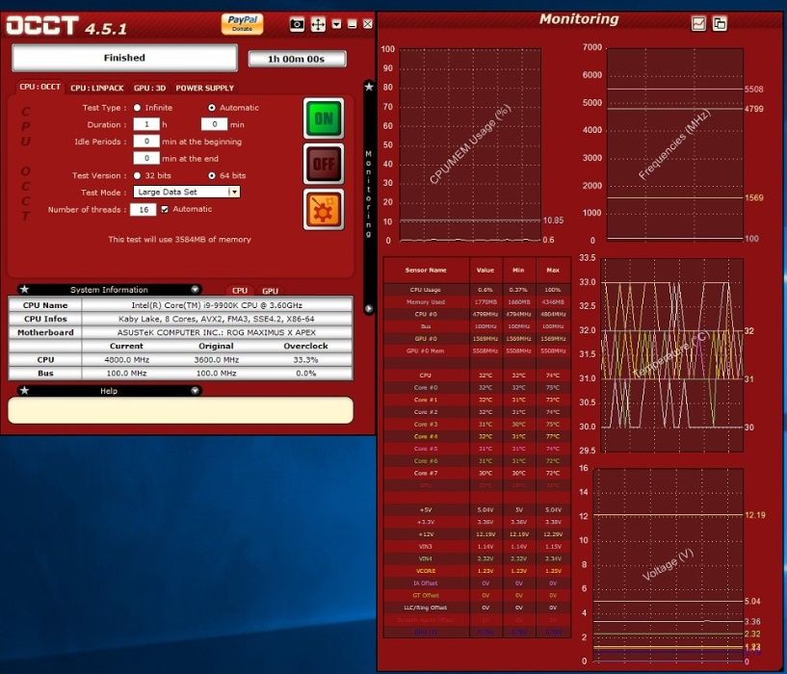Click the 33.3% overclock value

click(x=305, y=360)
